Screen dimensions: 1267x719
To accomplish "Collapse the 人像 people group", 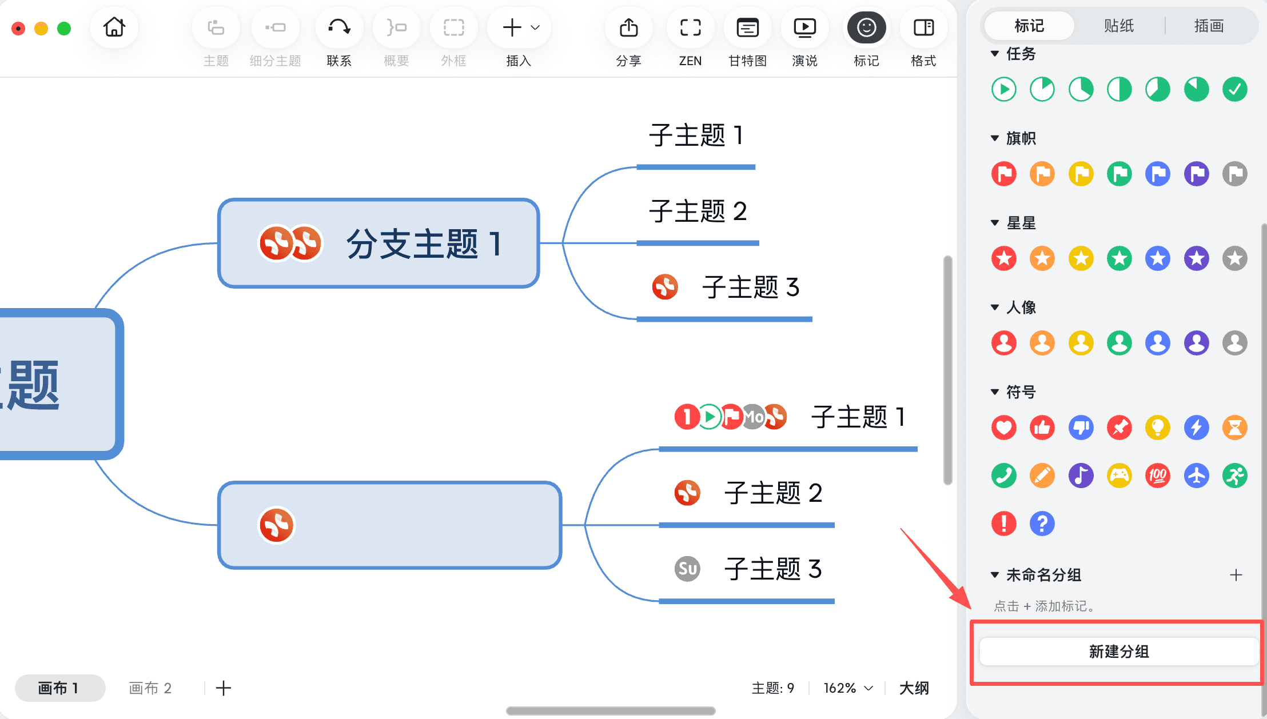I will pos(995,307).
